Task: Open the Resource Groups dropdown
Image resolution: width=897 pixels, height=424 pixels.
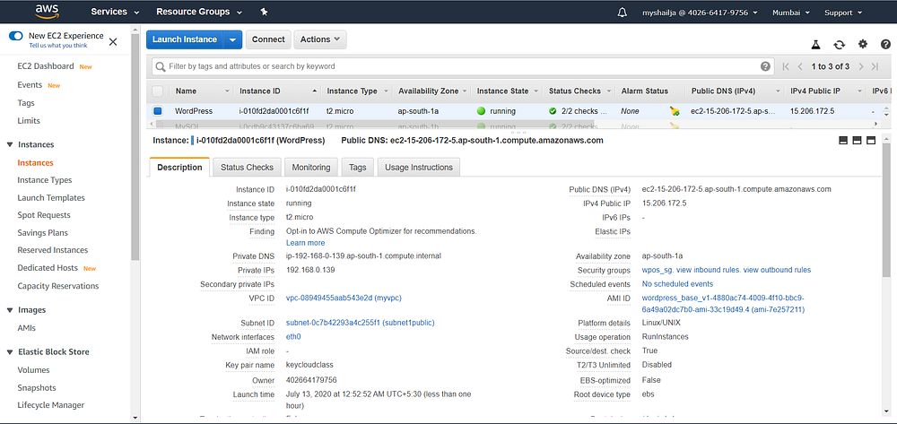Action: tap(199, 12)
